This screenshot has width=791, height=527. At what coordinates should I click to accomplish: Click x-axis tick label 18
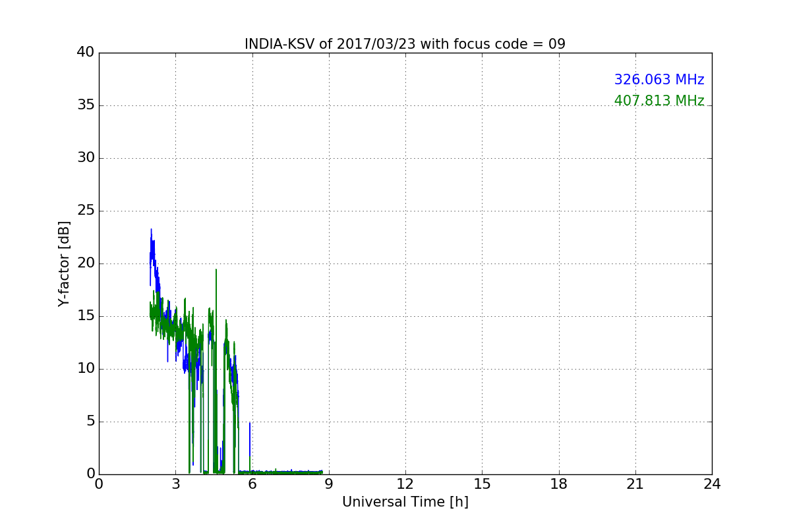[559, 484]
